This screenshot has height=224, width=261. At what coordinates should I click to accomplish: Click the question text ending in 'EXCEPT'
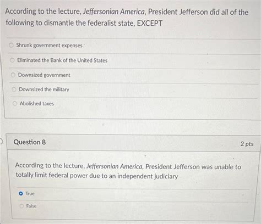pos(127,18)
